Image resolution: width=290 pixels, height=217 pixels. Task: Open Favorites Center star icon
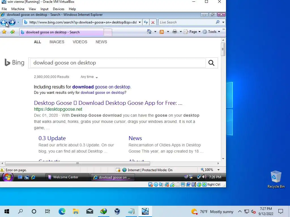point(4,32)
